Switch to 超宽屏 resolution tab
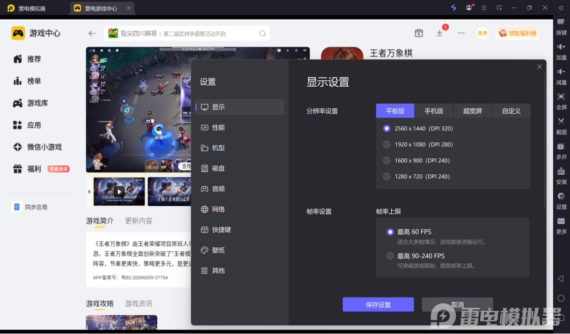This screenshot has width=570, height=334. click(473, 111)
